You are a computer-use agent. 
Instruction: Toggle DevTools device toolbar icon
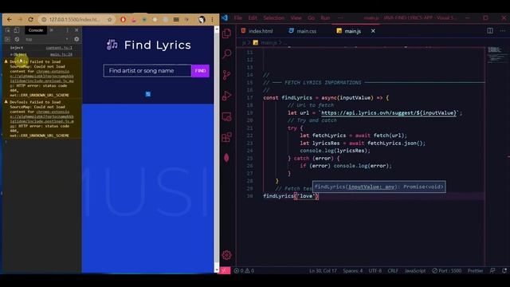(x=17, y=30)
